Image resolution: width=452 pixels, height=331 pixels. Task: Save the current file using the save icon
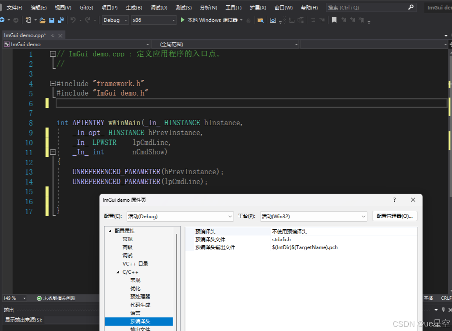[x=52, y=20]
